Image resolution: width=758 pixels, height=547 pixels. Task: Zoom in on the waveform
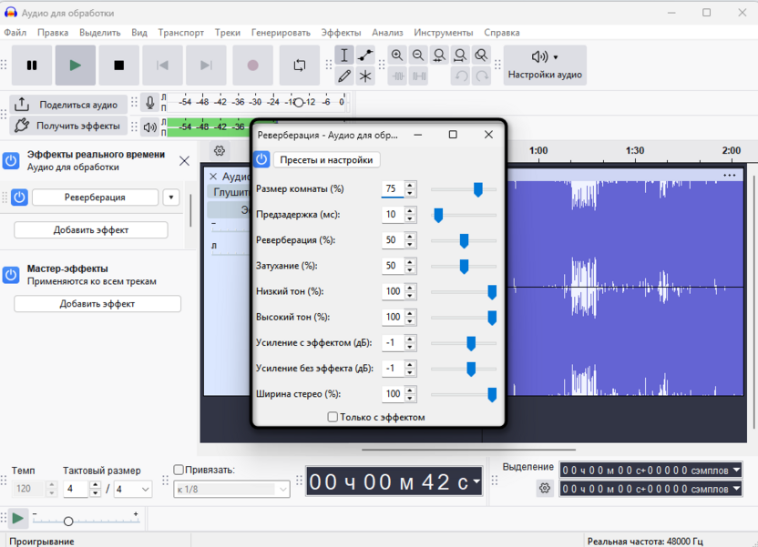pos(397,55)
